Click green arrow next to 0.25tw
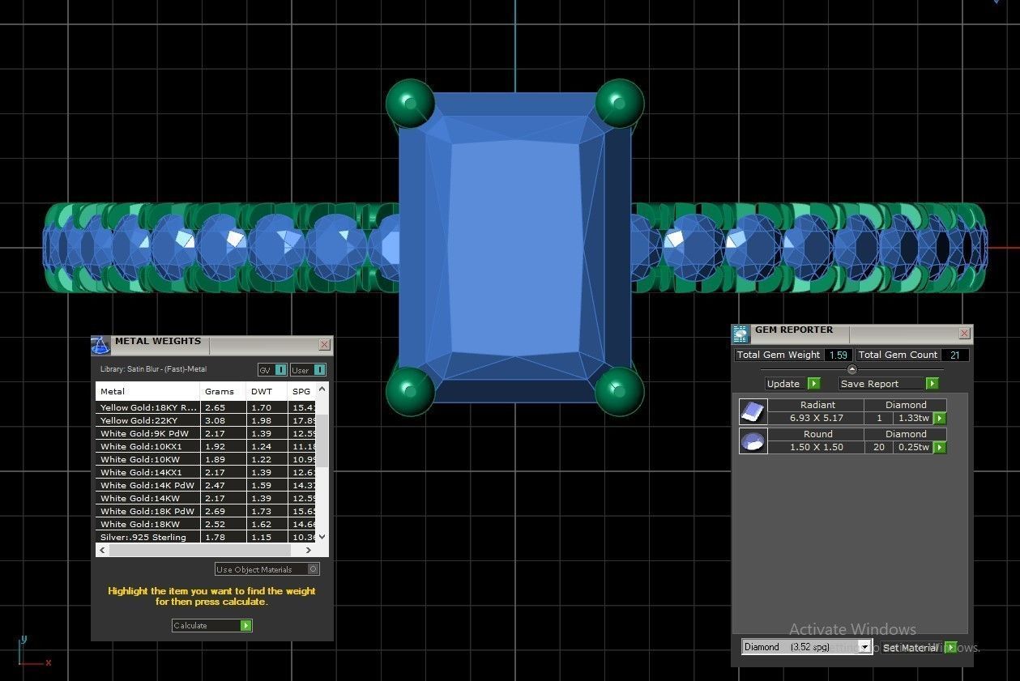 [940, 447]
